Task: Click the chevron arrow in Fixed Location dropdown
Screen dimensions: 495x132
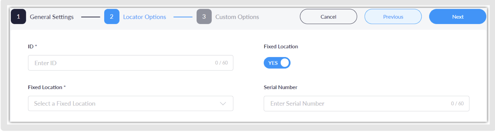Action: tap(223, 103)
